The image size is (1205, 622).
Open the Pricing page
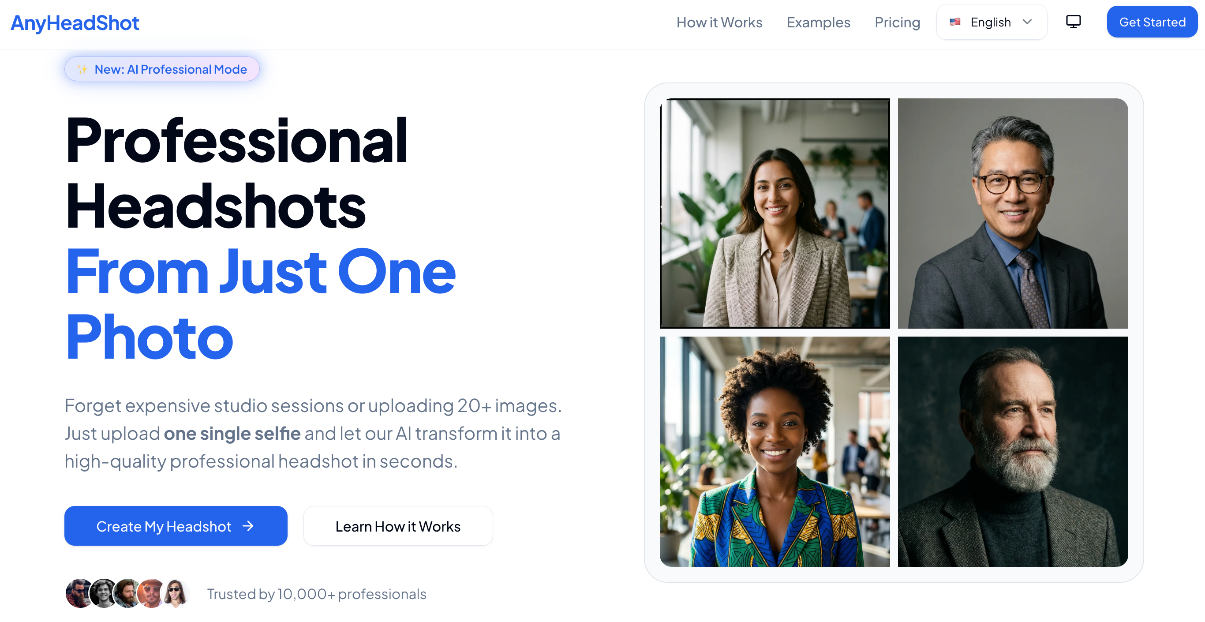[897, 22]
